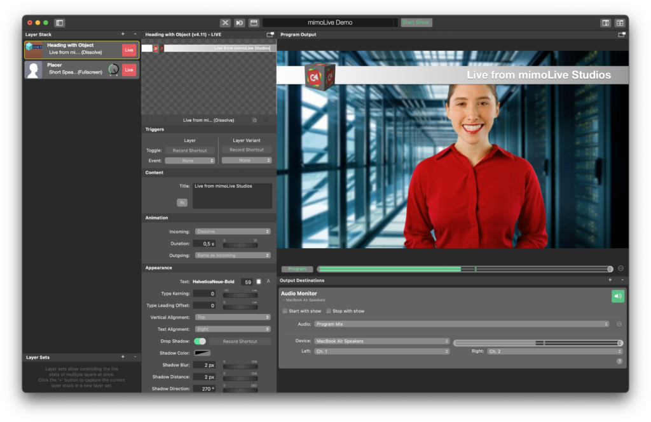Set the Placer layer to Live

[x=128, y=70]
